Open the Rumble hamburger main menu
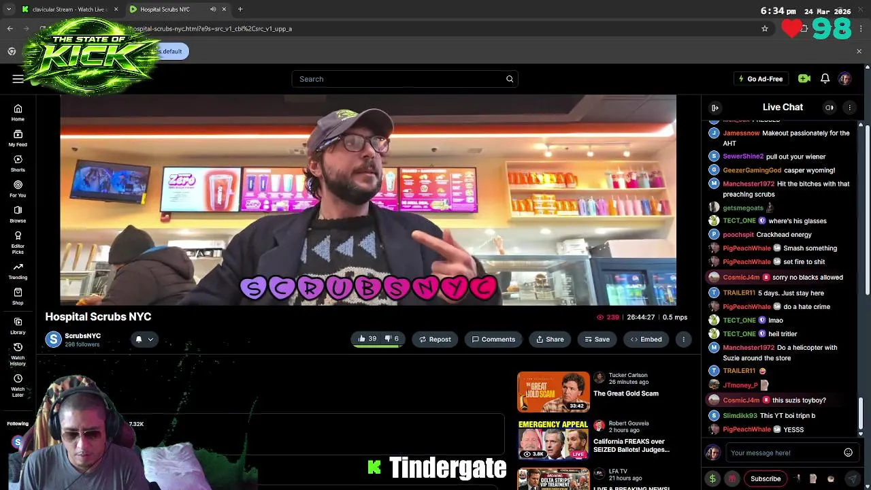871x490 pixels. pyautogui.click(x=18, y=79)
